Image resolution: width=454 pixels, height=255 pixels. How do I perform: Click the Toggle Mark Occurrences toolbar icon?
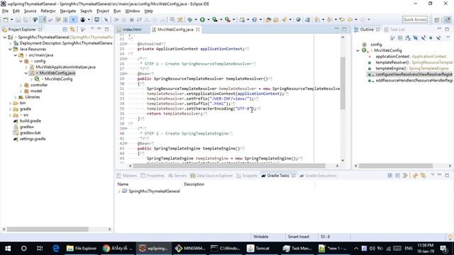[x=43, y=20]
